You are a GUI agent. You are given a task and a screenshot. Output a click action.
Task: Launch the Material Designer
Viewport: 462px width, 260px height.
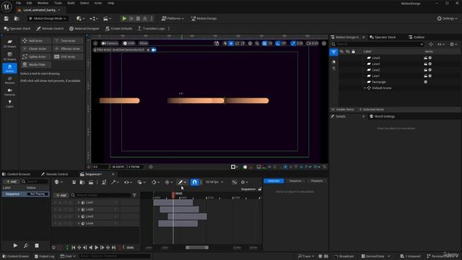(84, 29)
